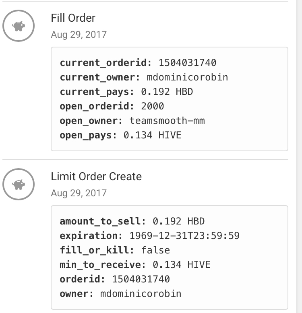
Task: Click the fill_or_kill value false
Action: coord(155,250)
